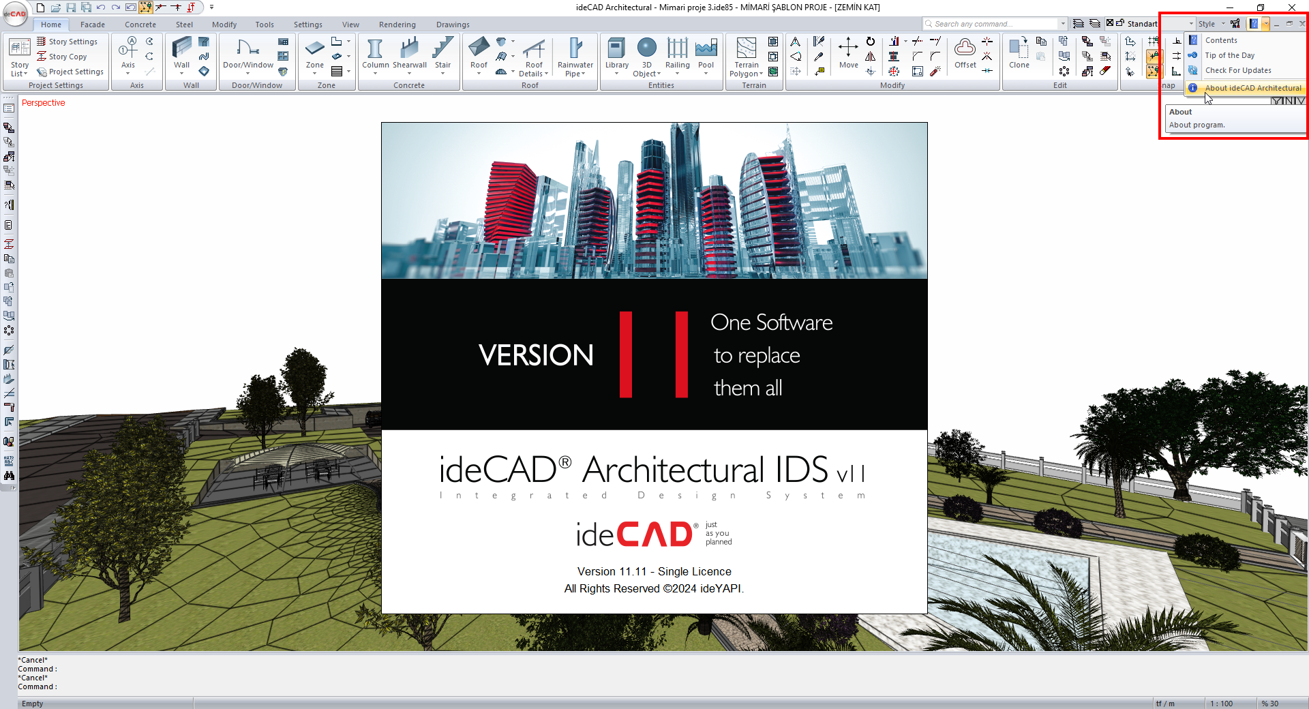This screenshot has height=709, width=1309.
Task: Click the Redo arrow icon
Action: coord(116,7)
